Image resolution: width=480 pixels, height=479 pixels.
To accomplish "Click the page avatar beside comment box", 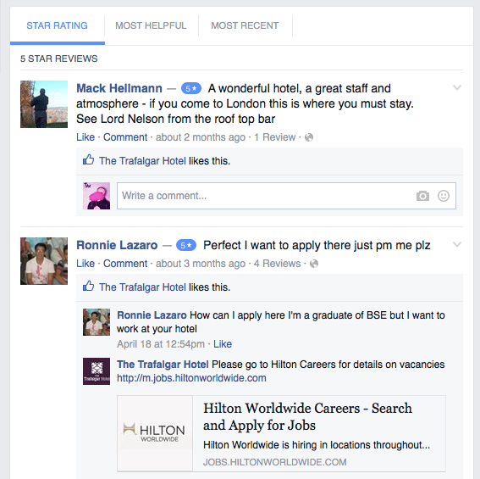I will [97, 196].
